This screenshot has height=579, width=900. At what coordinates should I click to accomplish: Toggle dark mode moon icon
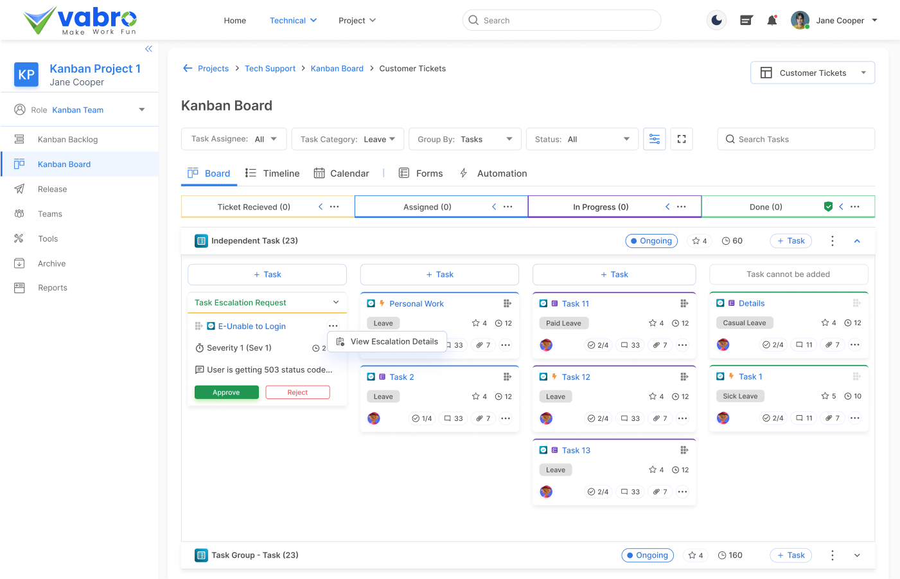coord(716,21)
